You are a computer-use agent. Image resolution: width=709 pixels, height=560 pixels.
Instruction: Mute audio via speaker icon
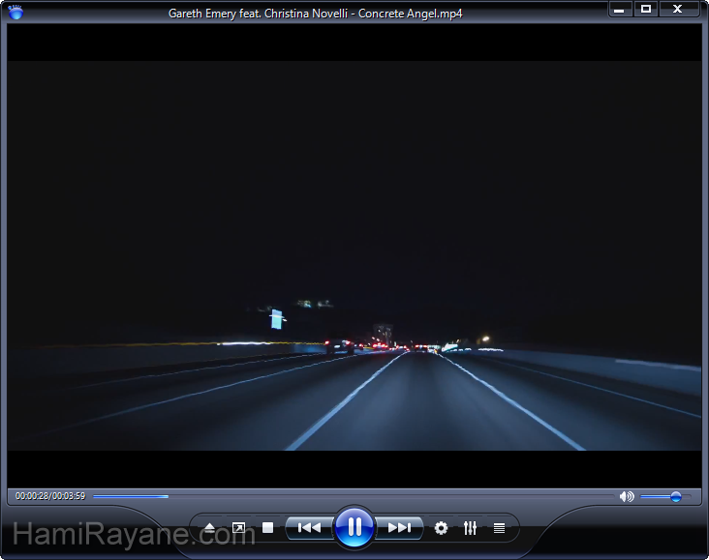627,497
